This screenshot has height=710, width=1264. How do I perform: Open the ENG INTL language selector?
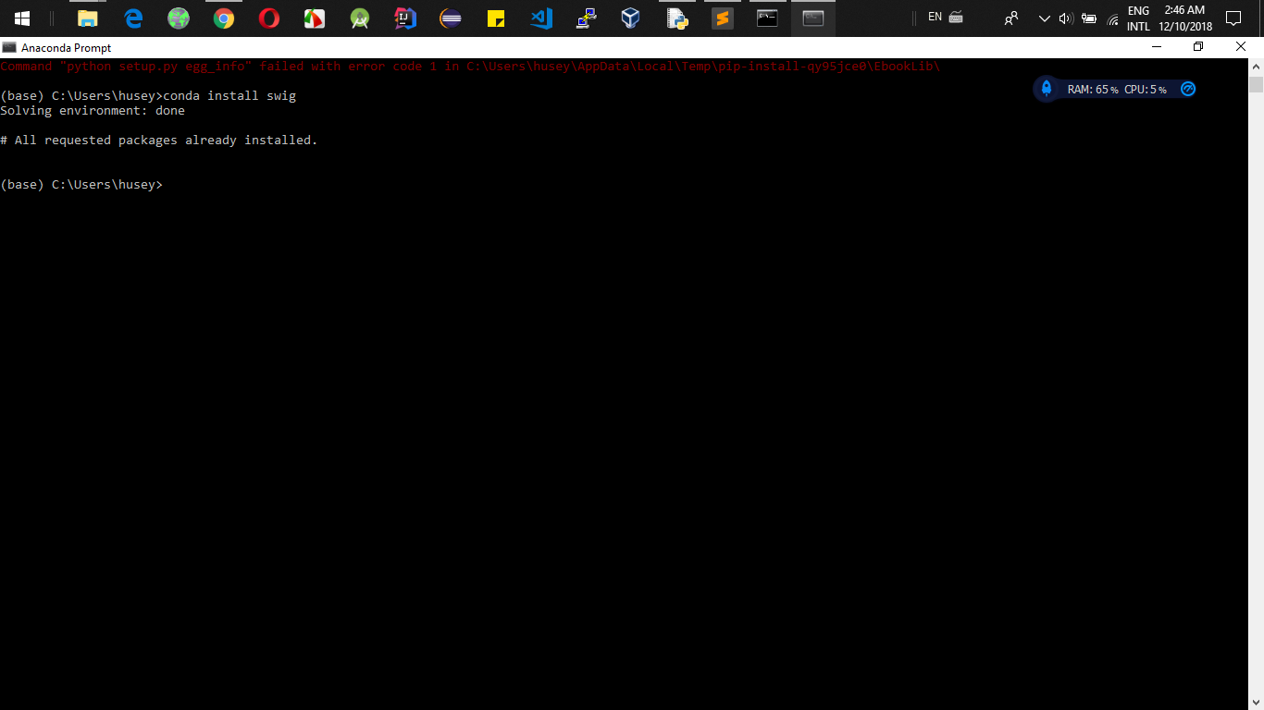point(1137,18)
